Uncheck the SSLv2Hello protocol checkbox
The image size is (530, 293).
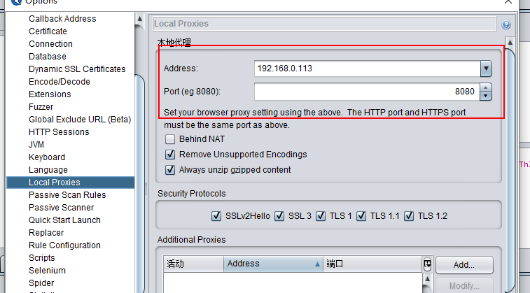tap(216, 215)
